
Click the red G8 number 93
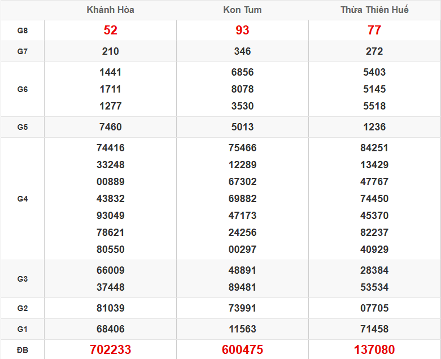click(x=242, y=30)
